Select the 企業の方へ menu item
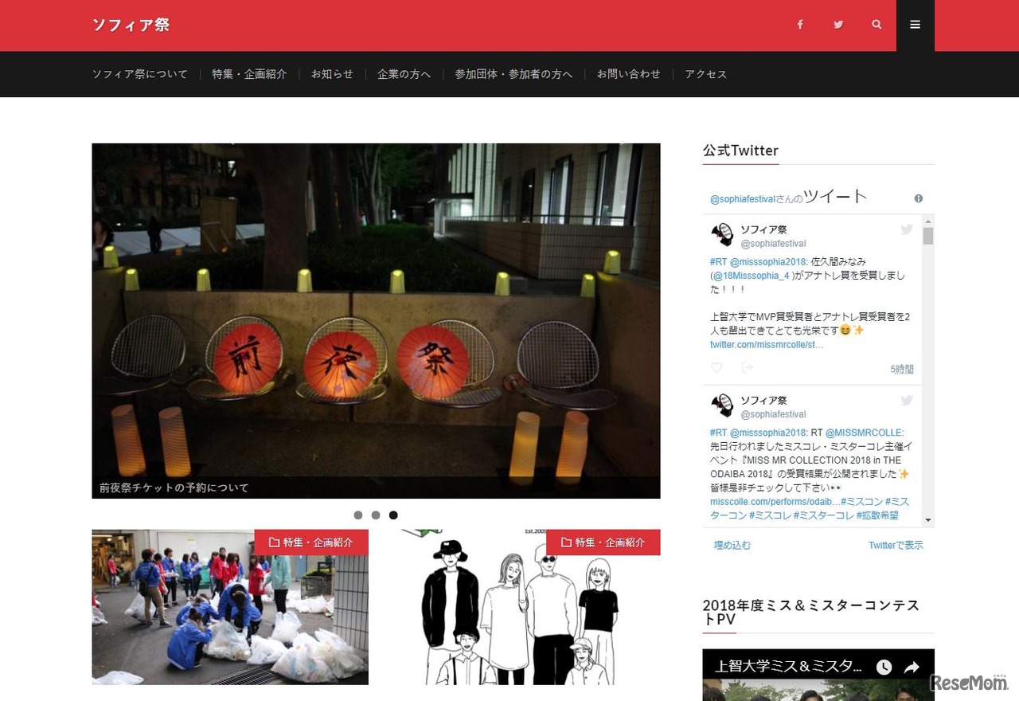 point(404,74)
